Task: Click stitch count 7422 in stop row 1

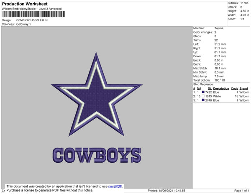Action: pos(208,92)
